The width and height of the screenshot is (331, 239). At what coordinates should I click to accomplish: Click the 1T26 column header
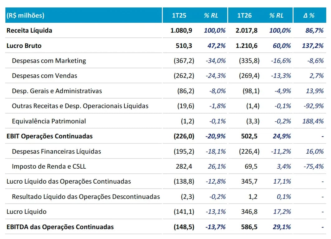[244, 15]
